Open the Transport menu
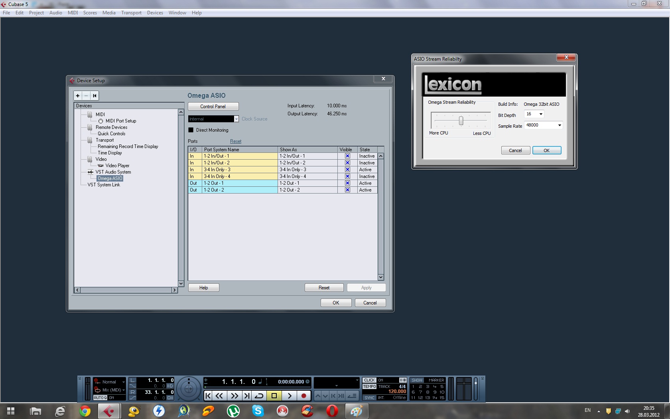The image size is (670, 419). tap(131, 13)
